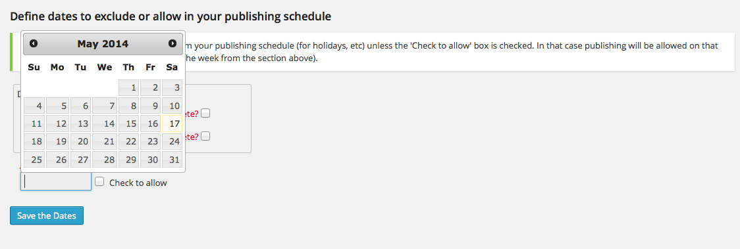Image resolution: width=740 pixels, height=249 pixels.
Task: Advance to next month in calendar
Action: [172, 44]
